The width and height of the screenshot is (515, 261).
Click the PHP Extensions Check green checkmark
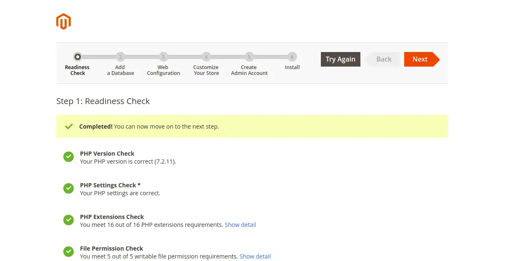click(x=68, y=220)
